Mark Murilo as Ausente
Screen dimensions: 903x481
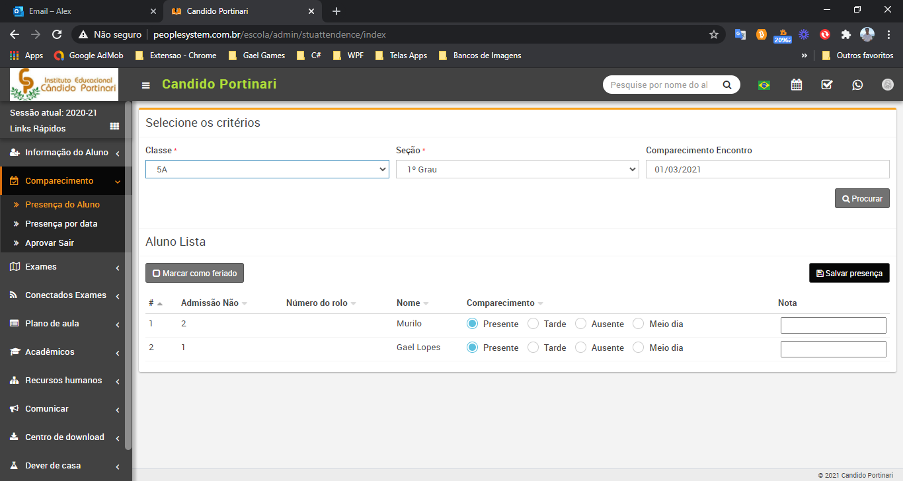tap(580, 324)
